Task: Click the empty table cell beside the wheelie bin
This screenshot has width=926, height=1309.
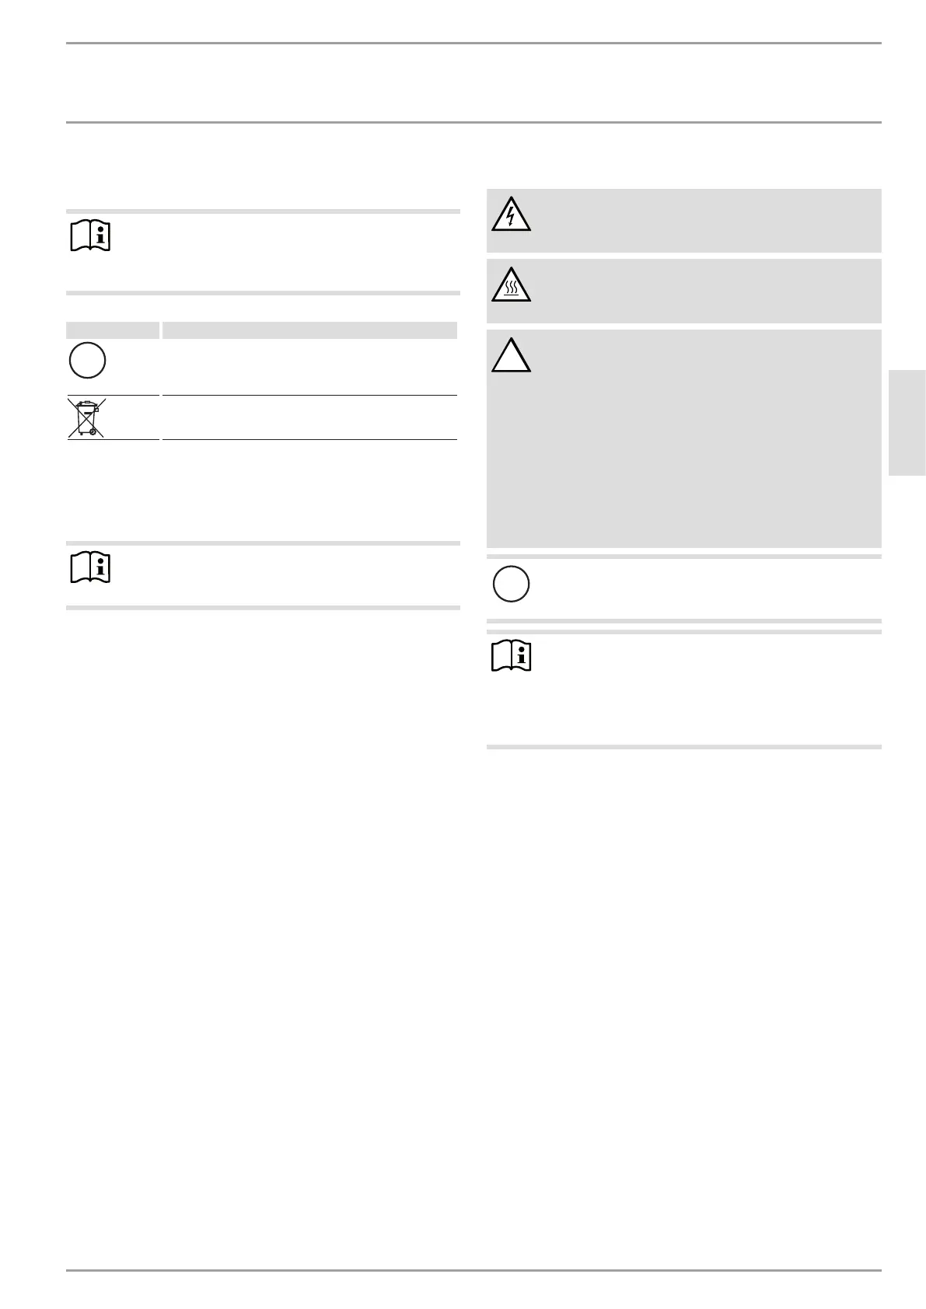Action: [x=309, y=417]
